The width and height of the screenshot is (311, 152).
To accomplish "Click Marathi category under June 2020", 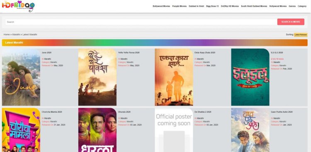I will pos(53,62).
